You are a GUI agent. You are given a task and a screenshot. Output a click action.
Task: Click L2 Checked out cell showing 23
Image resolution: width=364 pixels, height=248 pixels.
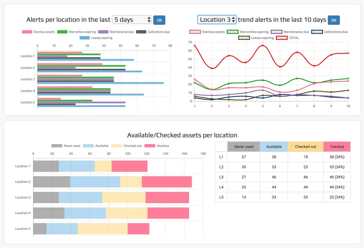point(305,167)
